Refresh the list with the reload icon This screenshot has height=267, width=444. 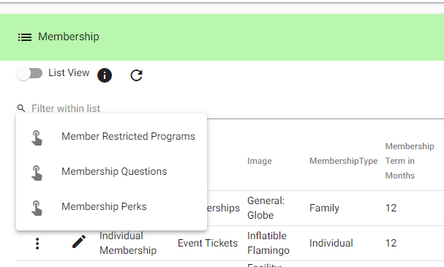(137, 75)
